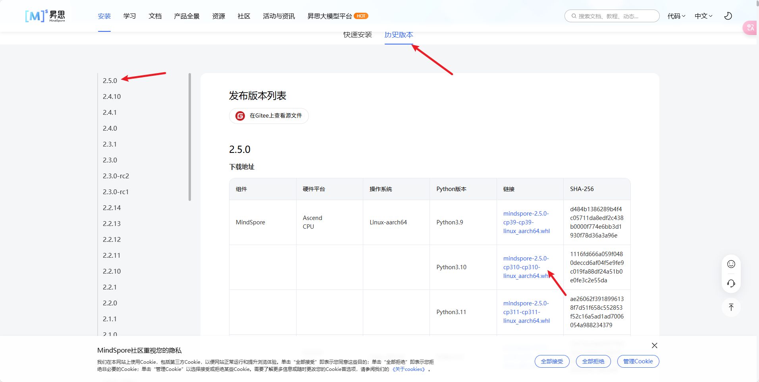The width and height of the screenshot is (759, 382).
Task: Click the translation widget icon
Action: point(750,27)
